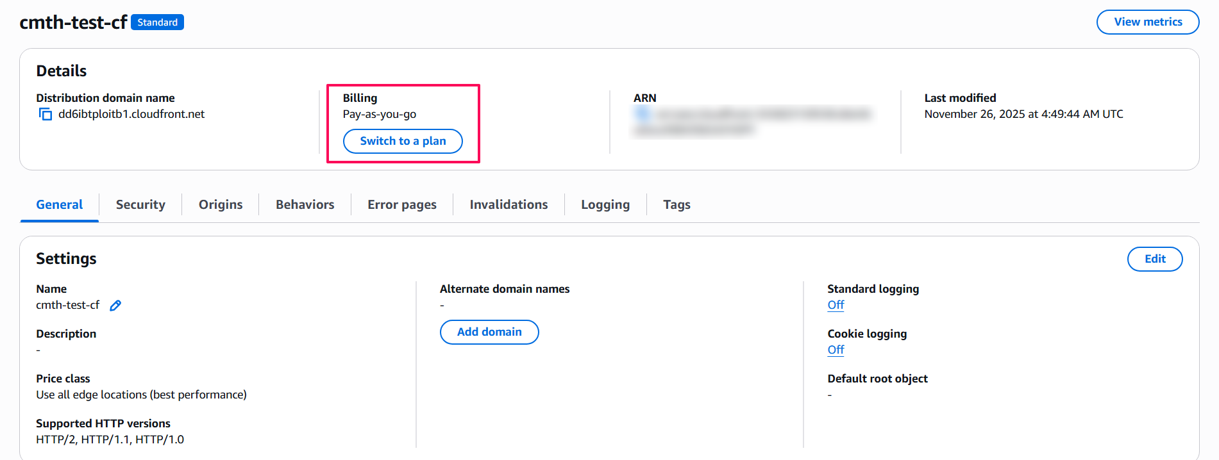Image resolution: width=1219 pixels, height=460 pixels.
Task: Click the blurred copy icon under ARN
Action: [642, 114]
